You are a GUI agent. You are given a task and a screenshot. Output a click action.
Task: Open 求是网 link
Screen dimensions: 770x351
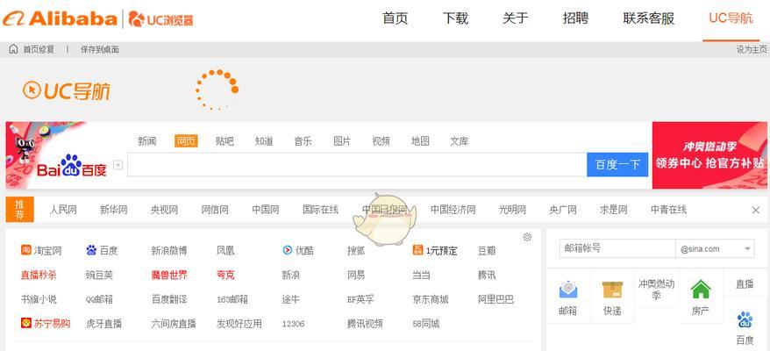[613, 210]
